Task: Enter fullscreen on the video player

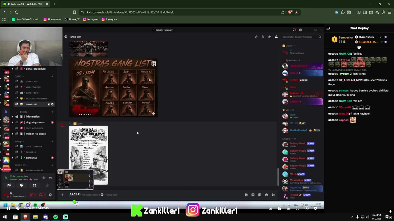Action: pos(297,208)
